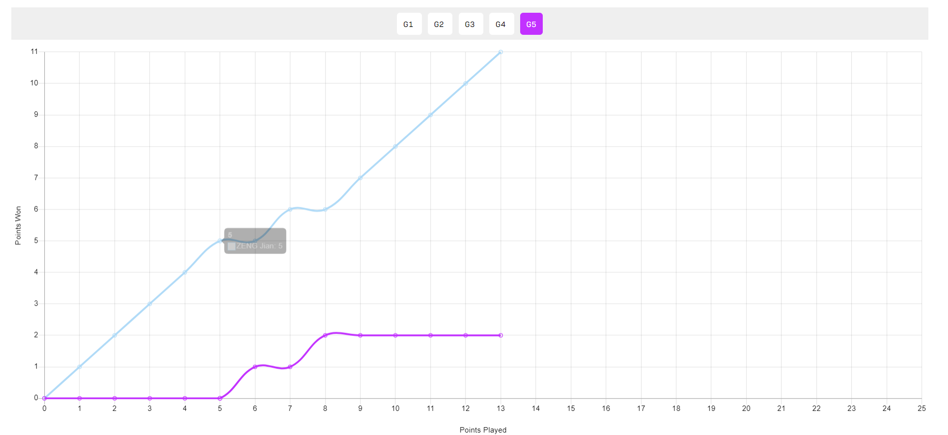The image size is (948, 435).
Task: Click the active G5 game tab
Action: coord(531,24)
